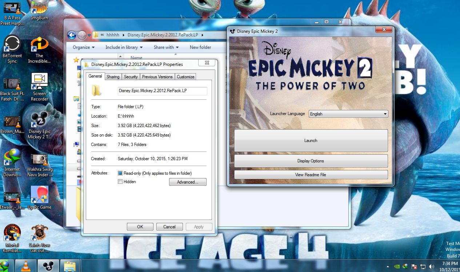Open the BitTorrent Sync desktop icon
Image resolution: width=460 pixels, height=272 pixels.
pos(12,49)
